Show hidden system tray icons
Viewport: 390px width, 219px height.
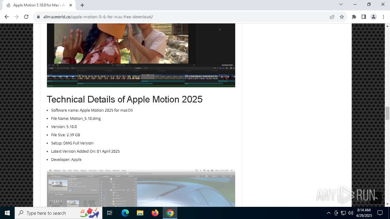(328, 213)
